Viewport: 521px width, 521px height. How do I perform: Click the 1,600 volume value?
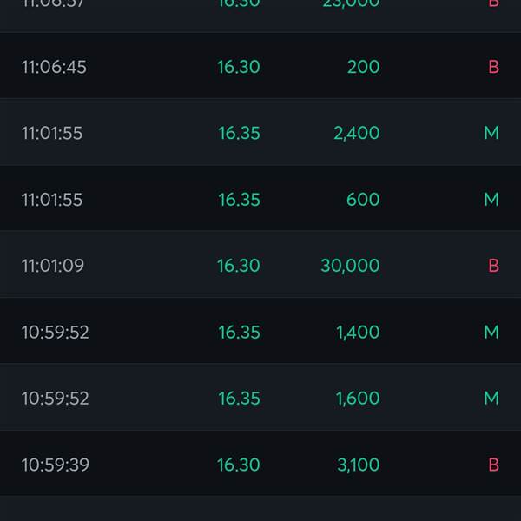click(x=358, y=399)
